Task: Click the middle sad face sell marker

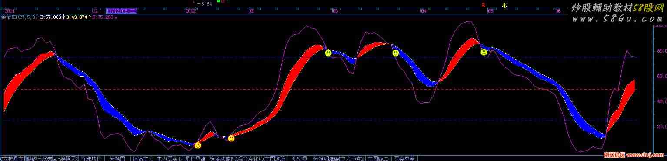Action: [x=395, y=53]
